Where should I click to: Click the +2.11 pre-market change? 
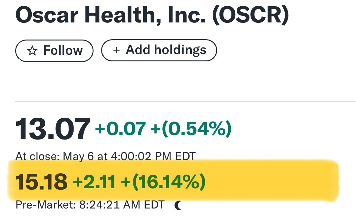click(94, 183)
